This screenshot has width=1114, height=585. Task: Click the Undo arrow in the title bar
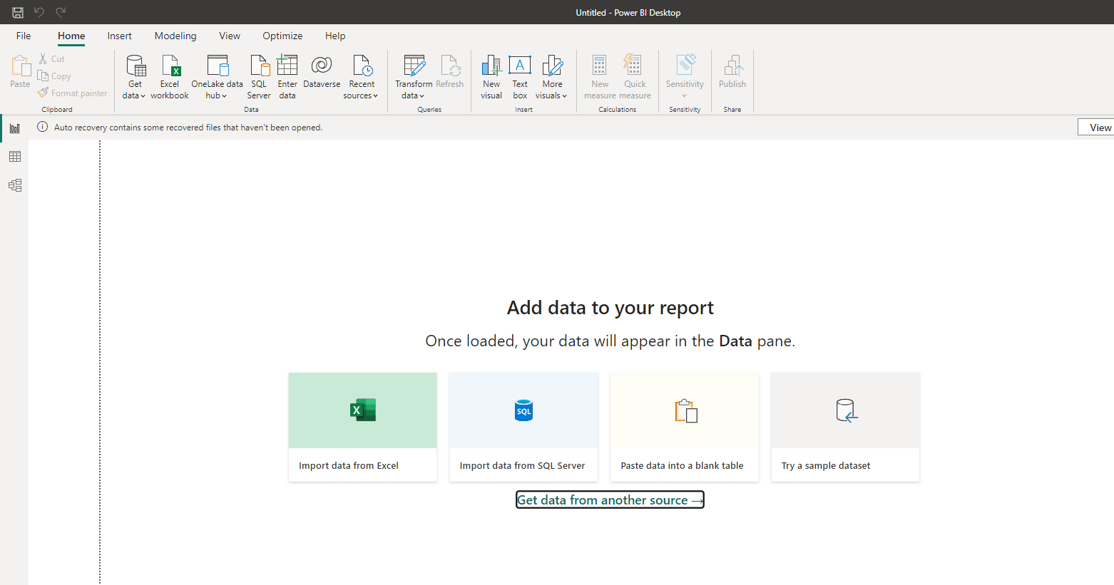pyautogui.click(x=39, y=12)
